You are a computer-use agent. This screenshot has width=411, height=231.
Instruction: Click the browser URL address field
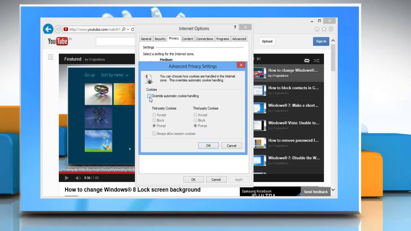click(95, 29)
